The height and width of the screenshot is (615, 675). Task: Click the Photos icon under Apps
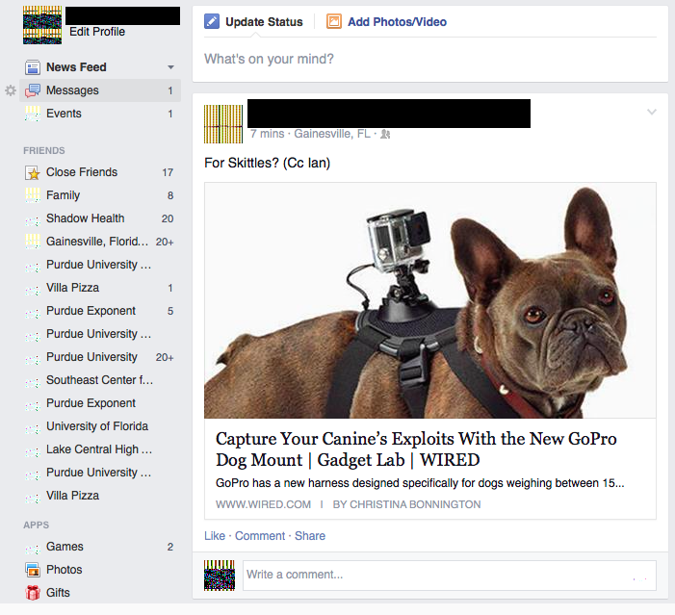pyautogui.click(x=33, y=570)
